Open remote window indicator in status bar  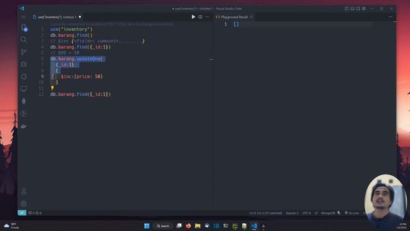click(22, 212)
